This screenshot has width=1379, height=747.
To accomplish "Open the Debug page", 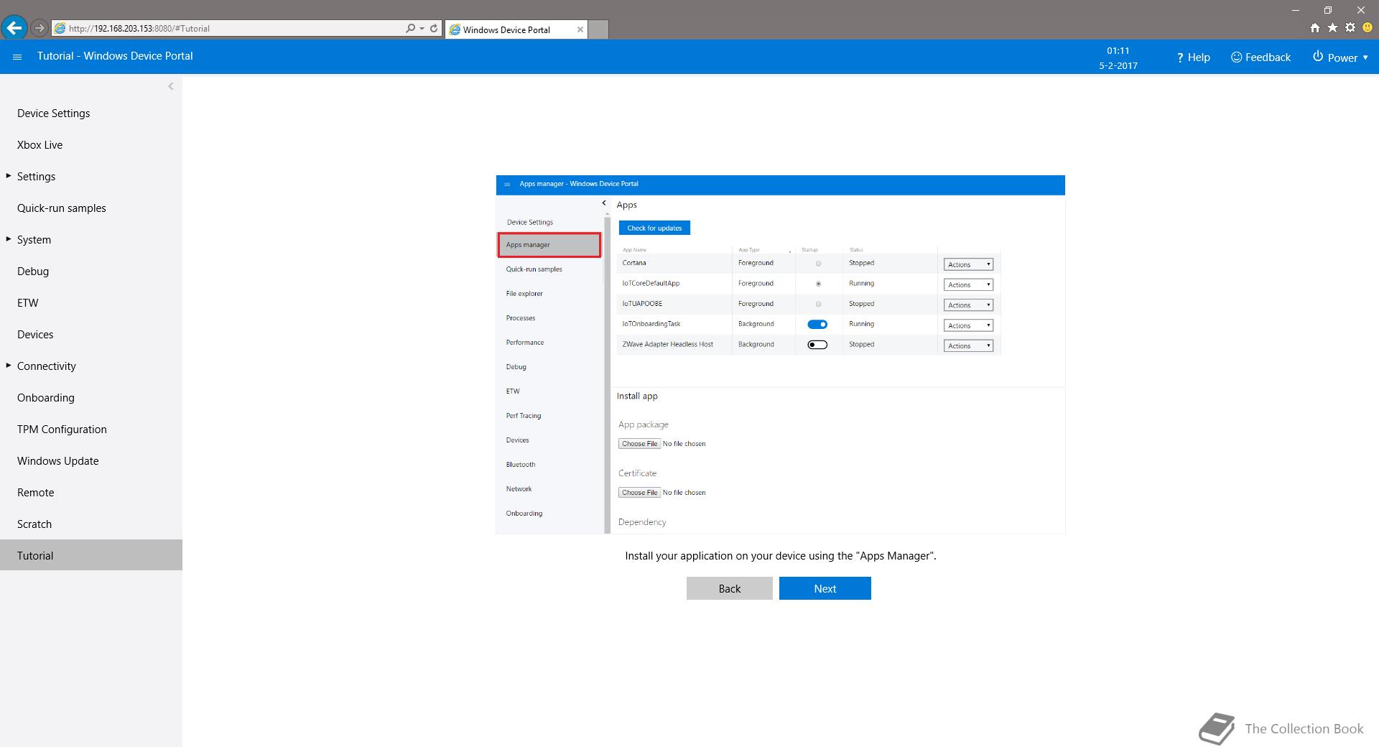I will 91,272.
